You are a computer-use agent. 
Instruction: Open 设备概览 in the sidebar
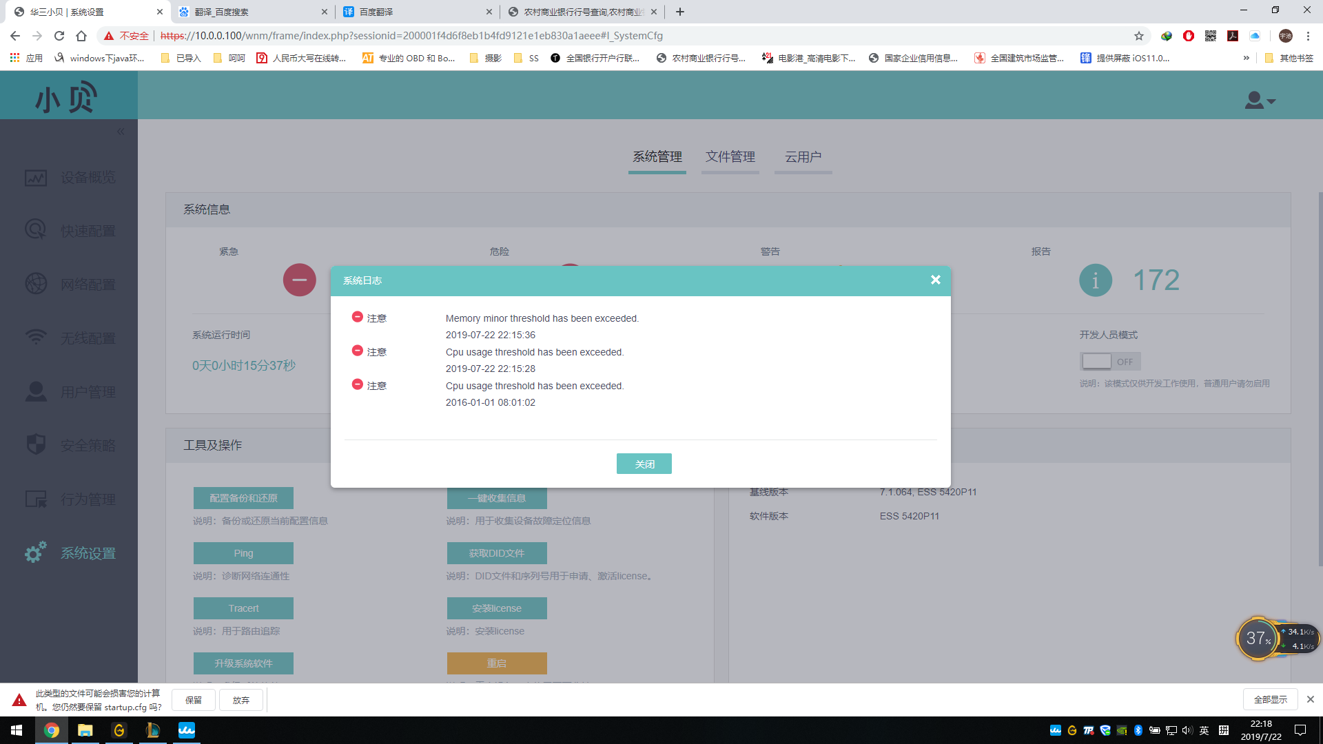(88, 178)
